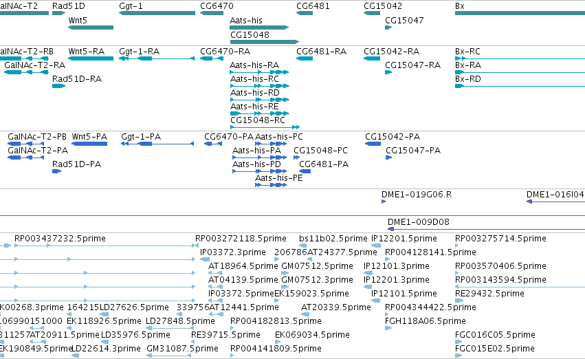
Task: Select the CG6470-PA protein label
Action: tap(229, 137)
